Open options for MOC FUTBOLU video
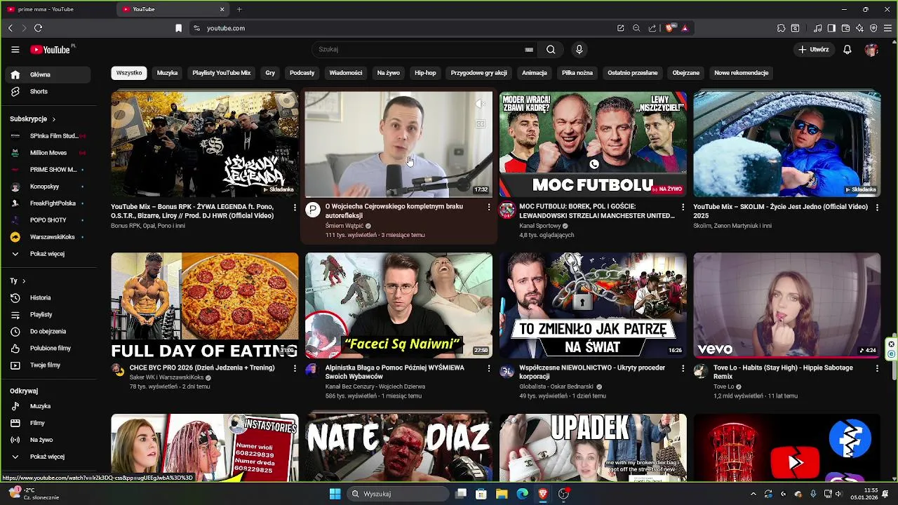This screenshot has width=898, height=505. [x=683, y=207]
